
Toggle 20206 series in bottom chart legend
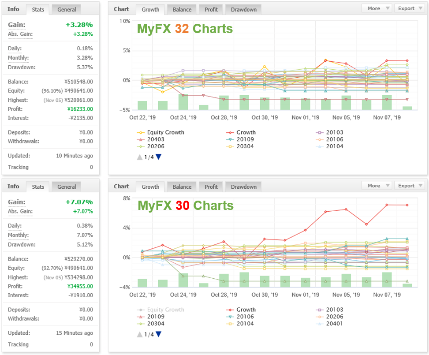(x=329, y=317)
